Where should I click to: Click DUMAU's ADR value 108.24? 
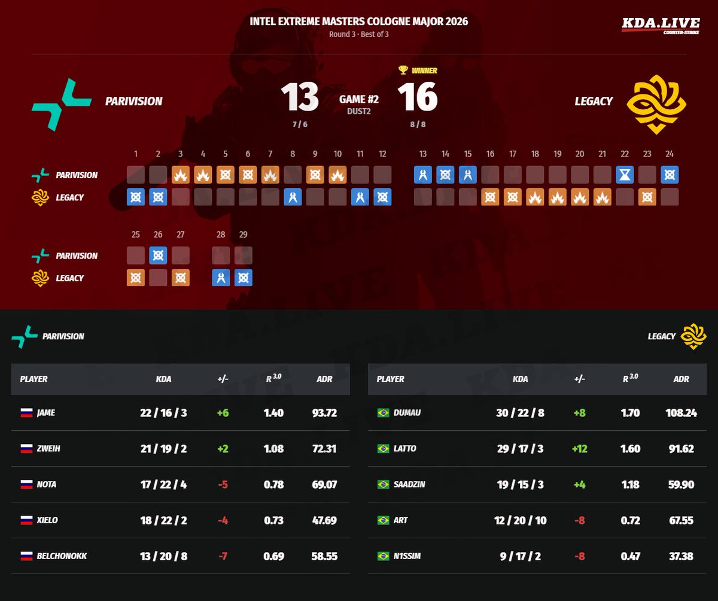(x=682, y=413)
